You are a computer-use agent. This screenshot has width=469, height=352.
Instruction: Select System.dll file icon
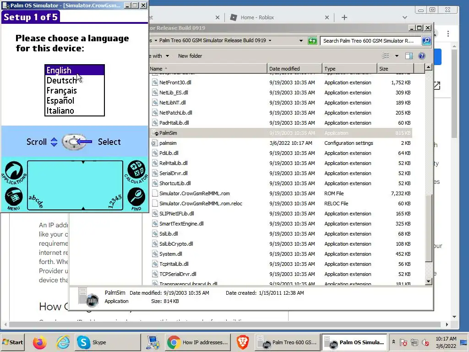coord(155,254)
